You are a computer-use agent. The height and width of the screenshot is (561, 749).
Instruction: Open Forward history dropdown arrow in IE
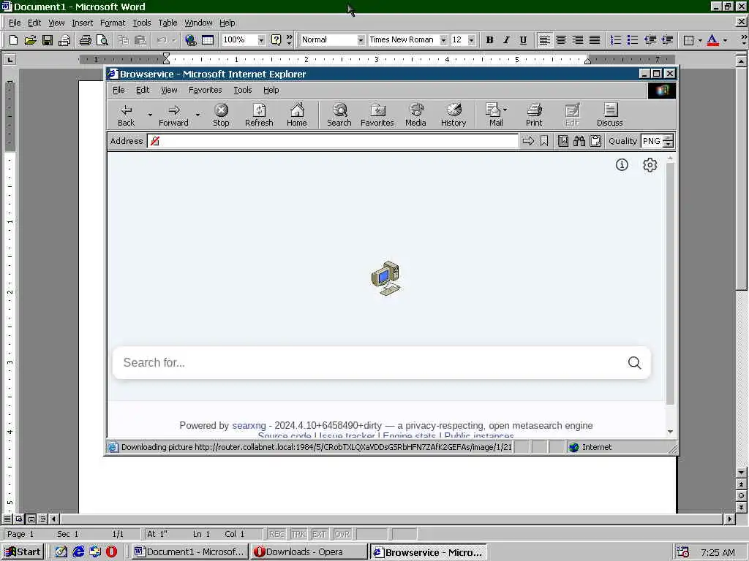pos(197,115)
